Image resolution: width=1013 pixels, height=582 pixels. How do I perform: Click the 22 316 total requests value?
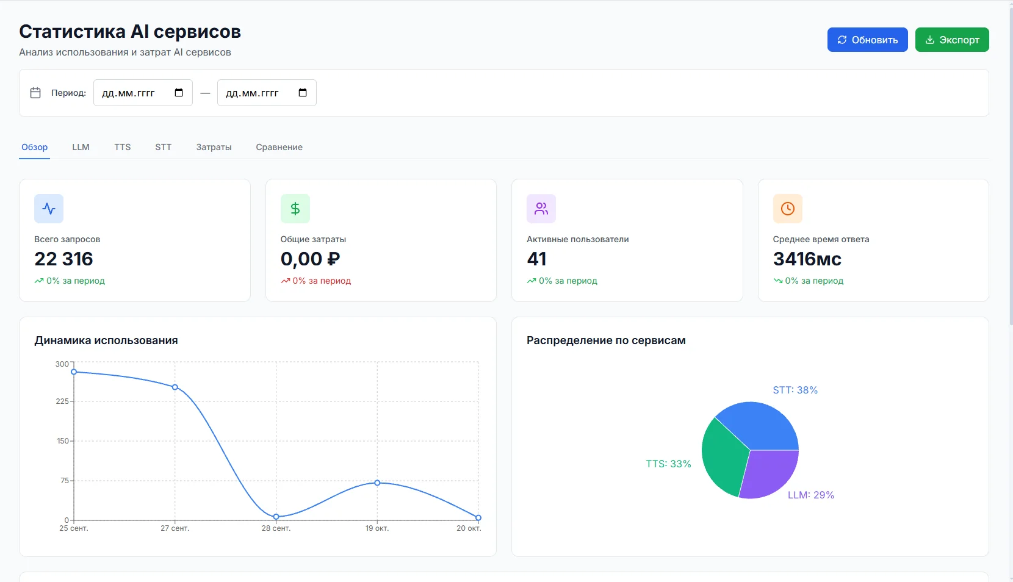(x=64, y=259)
